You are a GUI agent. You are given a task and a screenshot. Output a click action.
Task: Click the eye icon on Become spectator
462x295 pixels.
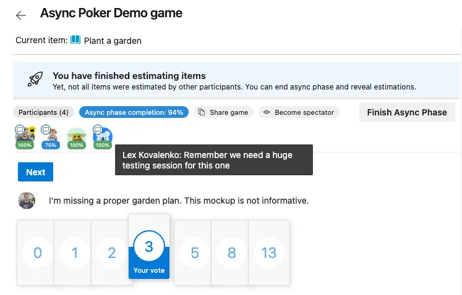(x=267, y=112)
